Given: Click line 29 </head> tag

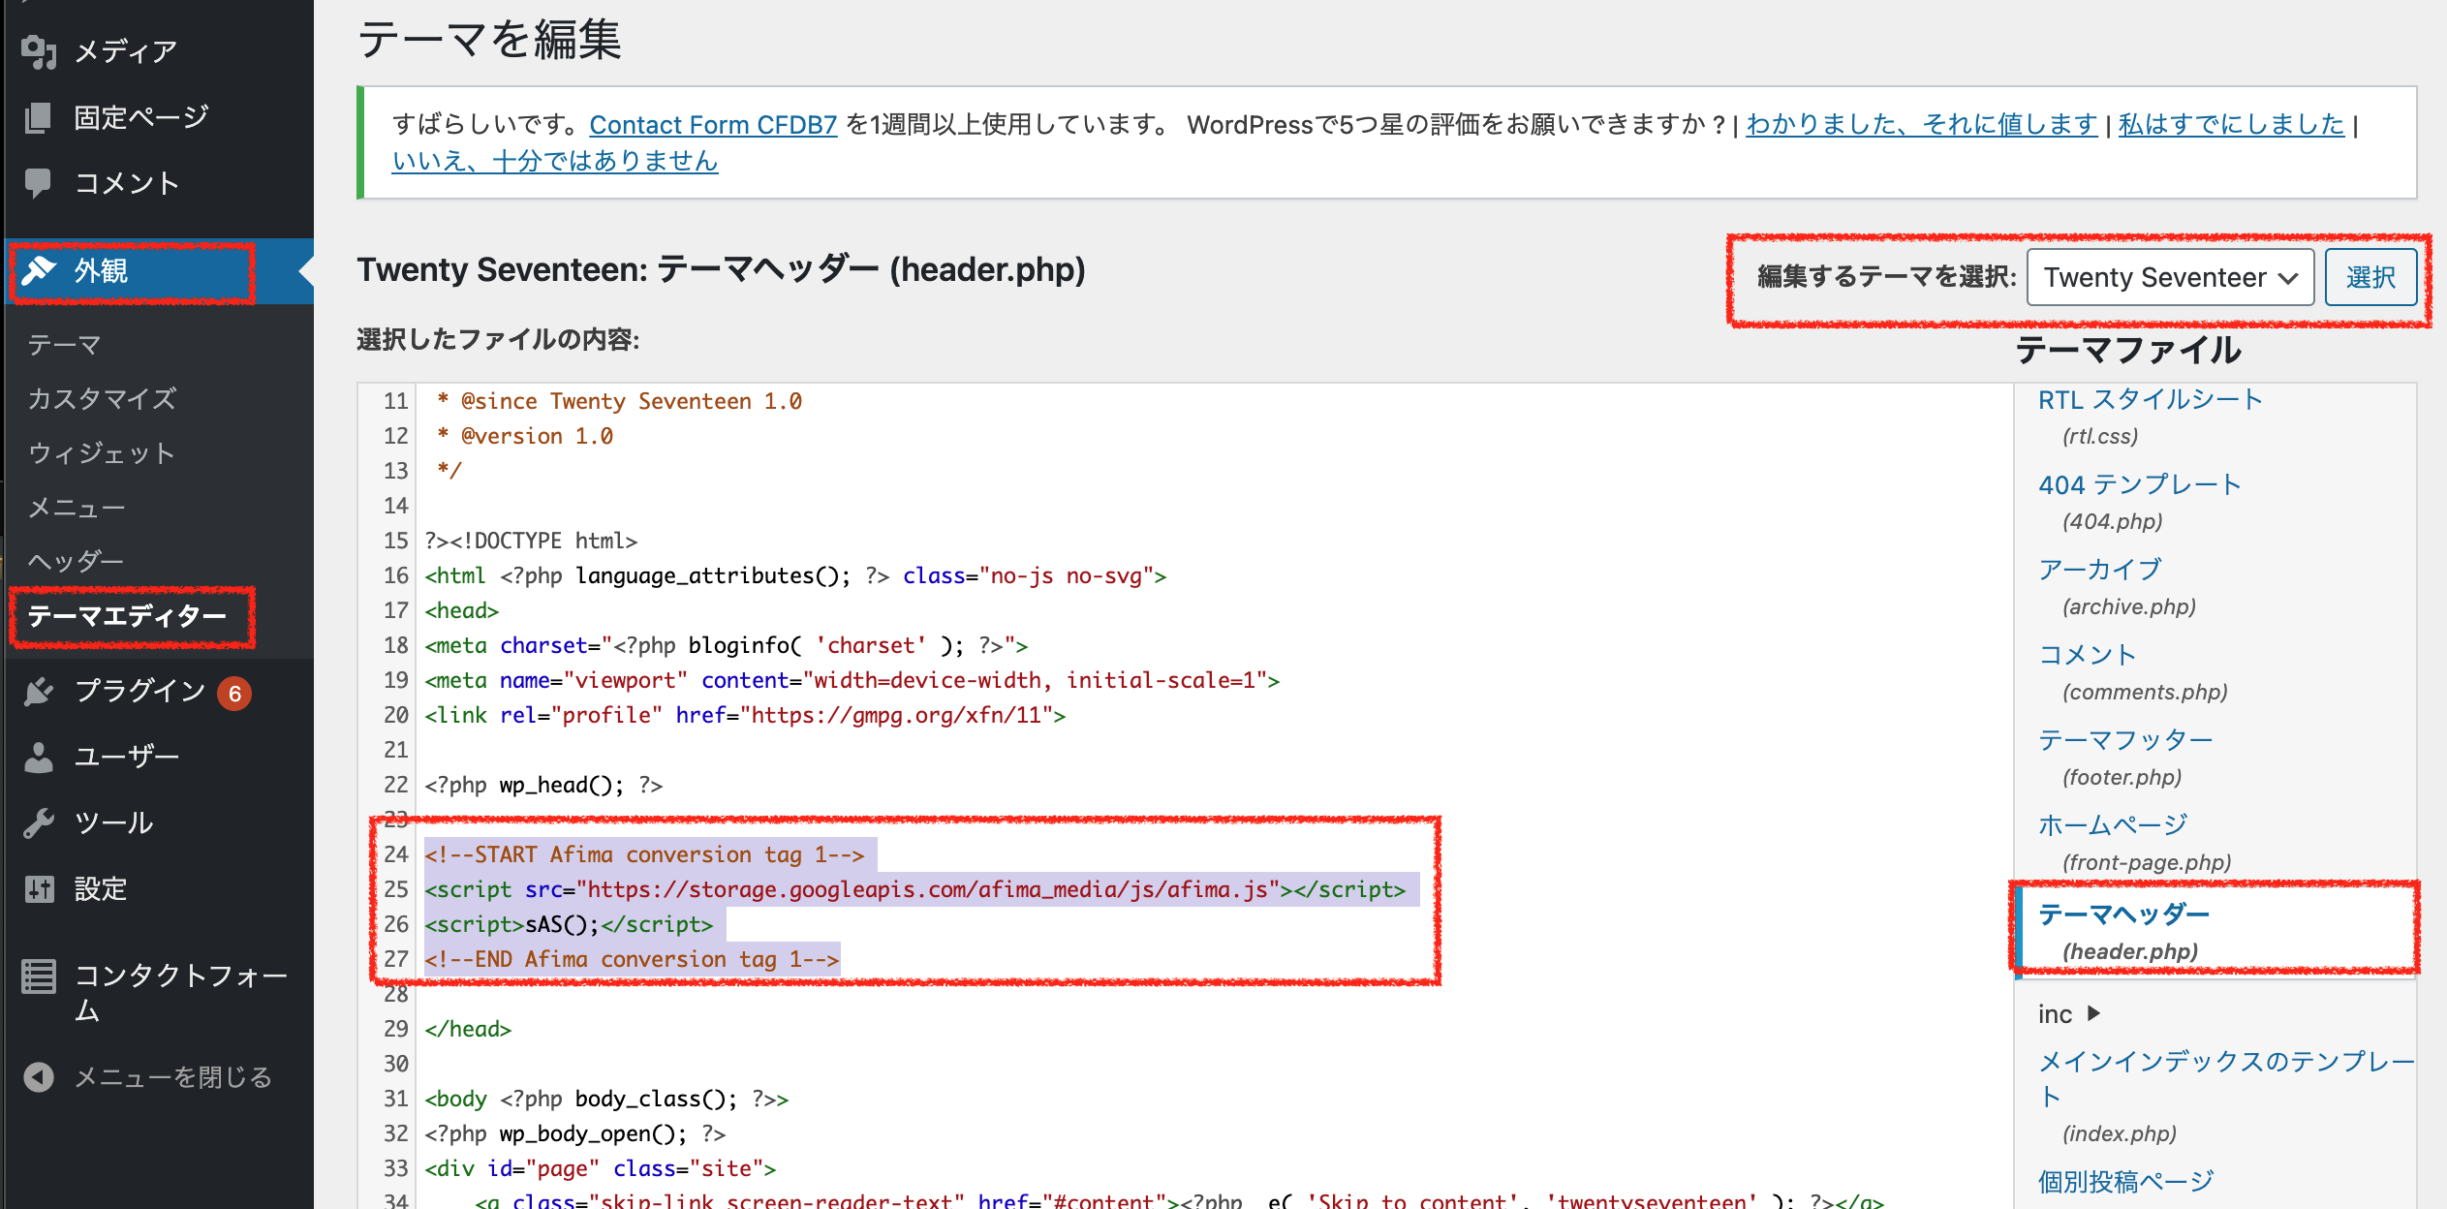Looking at the screenshot, I should tap(468, 1029).
